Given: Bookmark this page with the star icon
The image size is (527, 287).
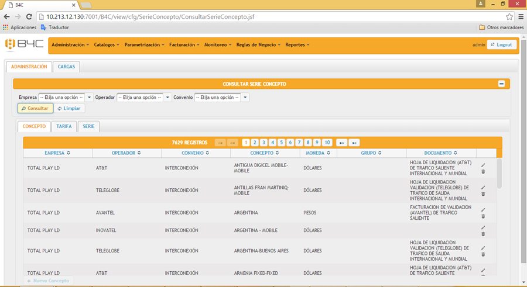Looking at the screenshot, I should pyautogui.click(x=509, y=17).
